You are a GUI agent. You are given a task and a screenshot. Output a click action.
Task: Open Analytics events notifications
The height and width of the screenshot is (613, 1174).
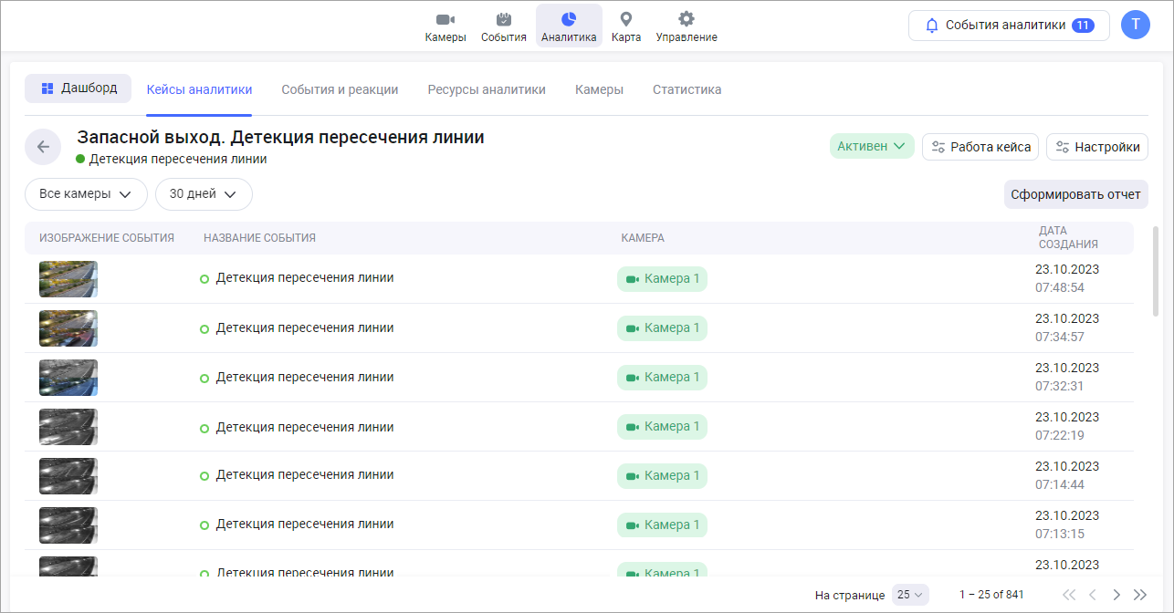pyautogui.click(x=1008, y=26)
